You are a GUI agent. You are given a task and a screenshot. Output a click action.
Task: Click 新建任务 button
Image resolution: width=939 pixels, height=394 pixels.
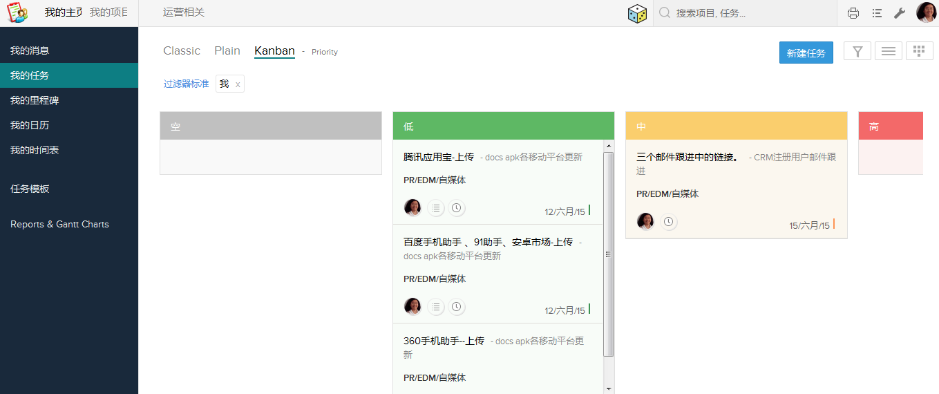point(806,53)
